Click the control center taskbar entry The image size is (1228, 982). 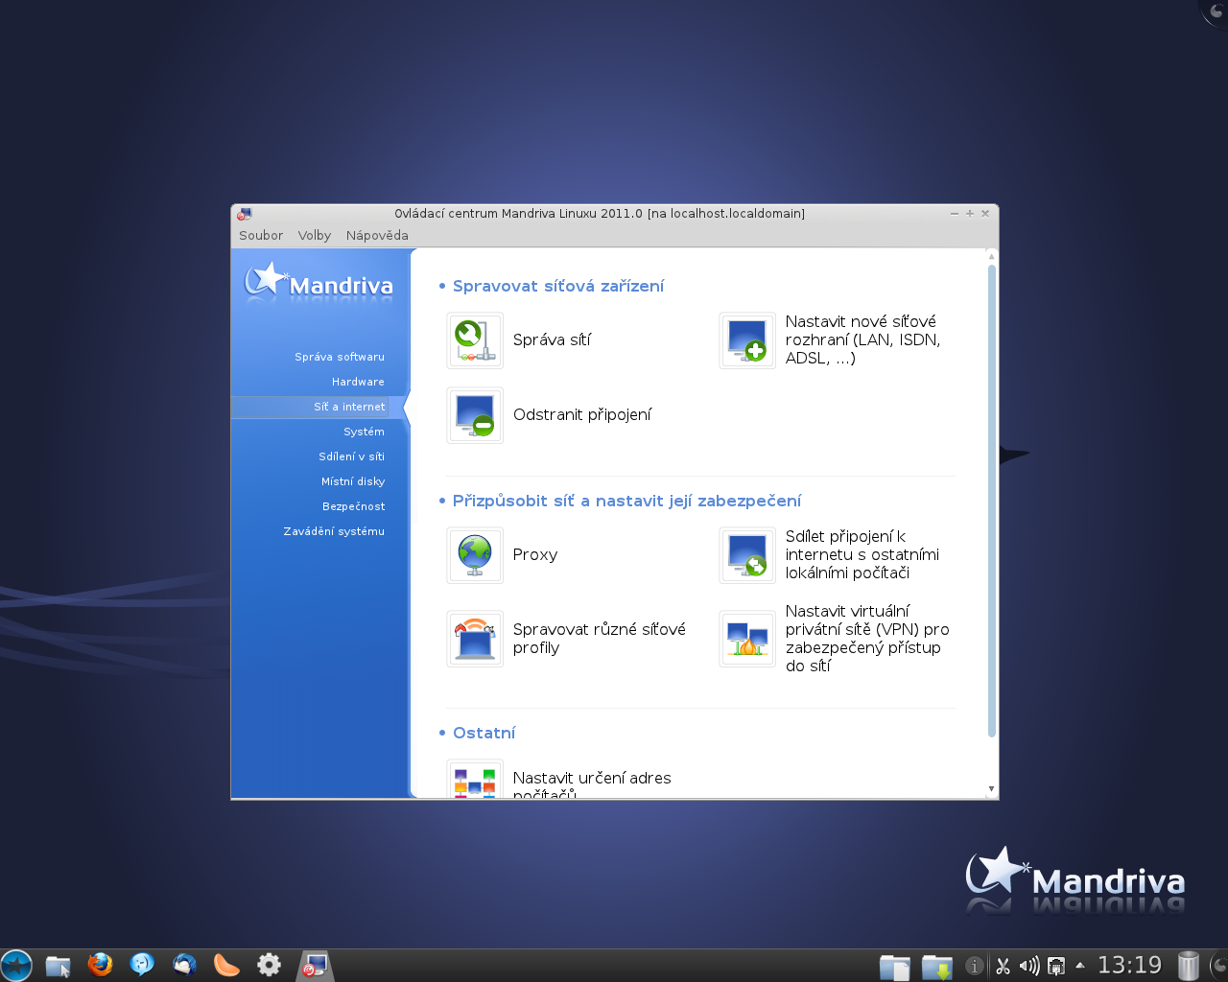315,965
